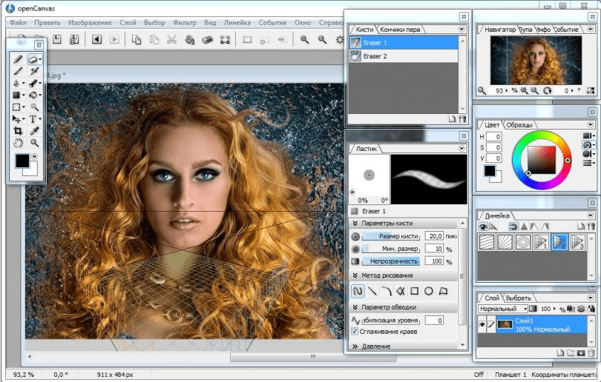
Task: Click the concentric circles ruler icon
Action: (x=522, y=241)
